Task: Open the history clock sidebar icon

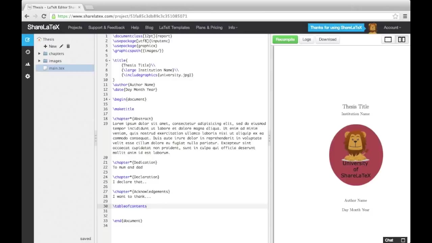Action: (x=28, y=52)
